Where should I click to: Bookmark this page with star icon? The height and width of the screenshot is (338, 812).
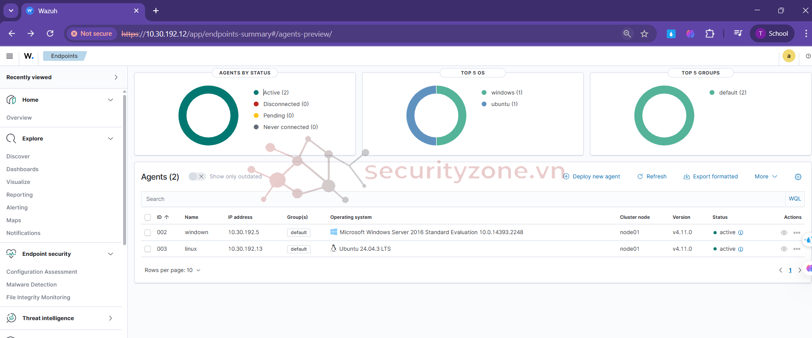[644, 34]
